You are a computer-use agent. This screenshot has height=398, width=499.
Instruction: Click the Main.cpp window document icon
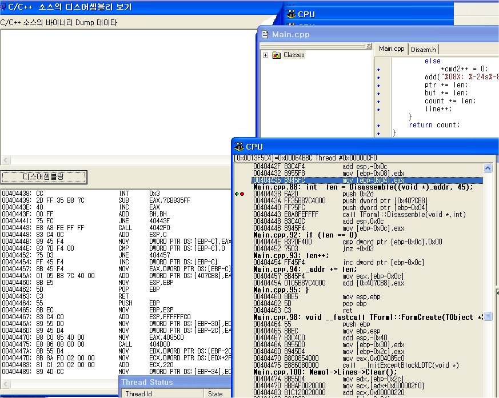265,34
